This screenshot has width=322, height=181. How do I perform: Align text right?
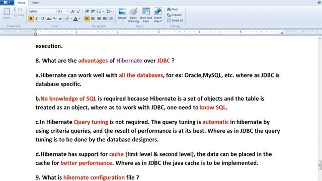pos(99,19)
